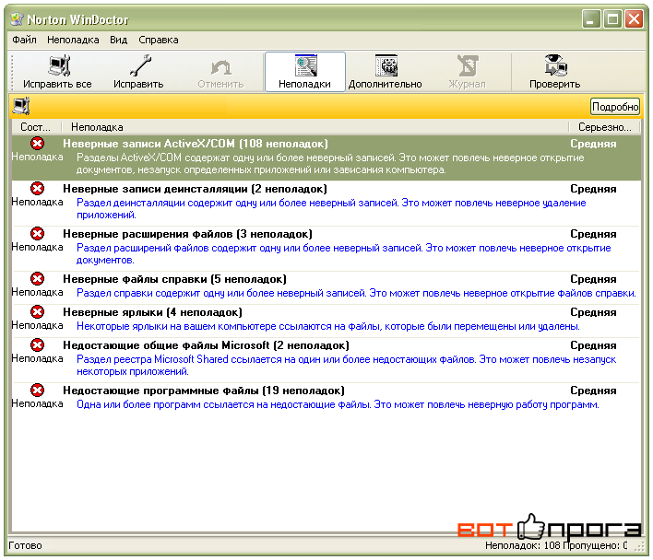653x560 pixels.
Task: Click description 'Раздел справки содержит одну...'
Action: click(x=356, y=293)
